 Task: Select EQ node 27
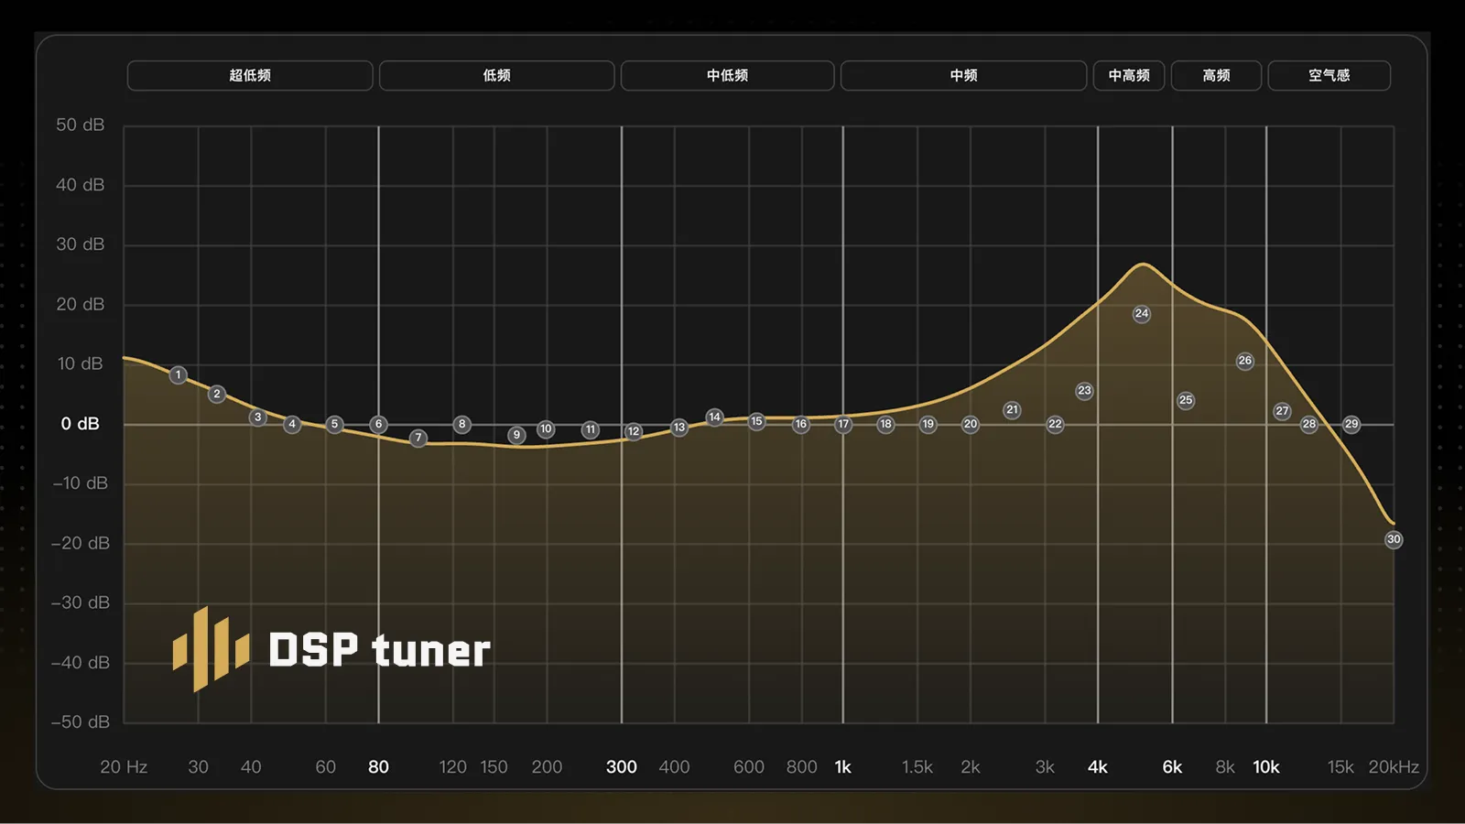[x=1283, y=411]
